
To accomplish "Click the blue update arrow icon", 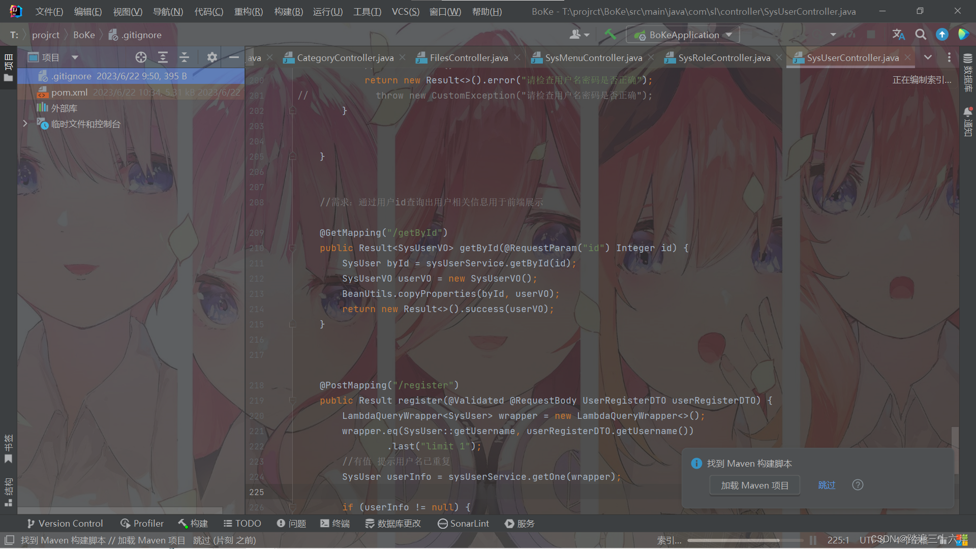I will click(x=942, y=35).
